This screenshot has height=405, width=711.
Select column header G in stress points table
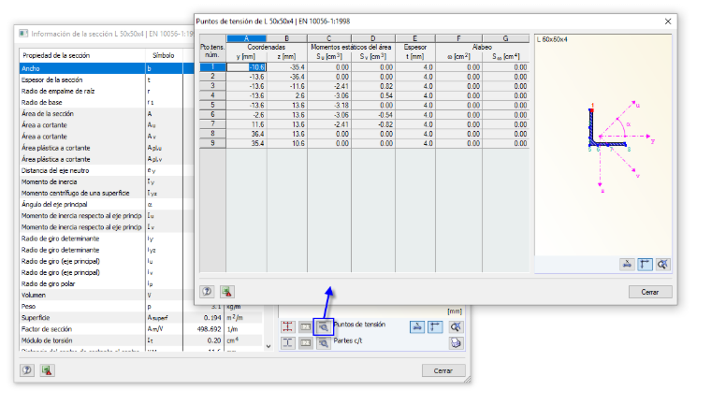pos(505,38)
